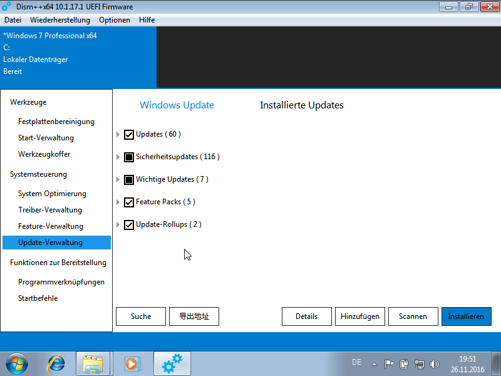Image resolution: width=501 pixels, height=376 pixels.
Task: Expand the Update-Rollups (2) group arrow
Action: pos(118,225)
